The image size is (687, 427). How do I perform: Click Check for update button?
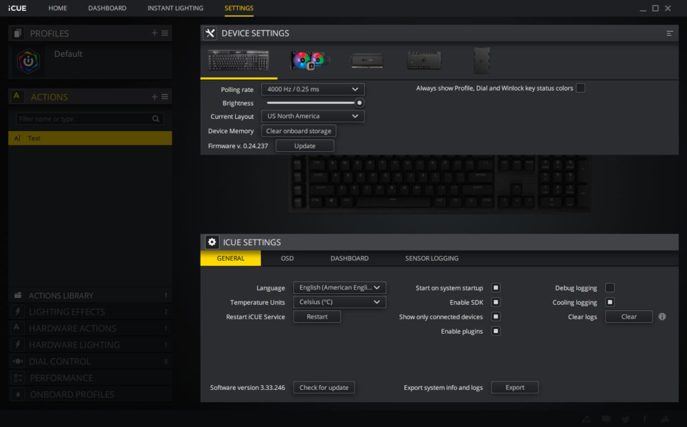(x=324, y=387)
